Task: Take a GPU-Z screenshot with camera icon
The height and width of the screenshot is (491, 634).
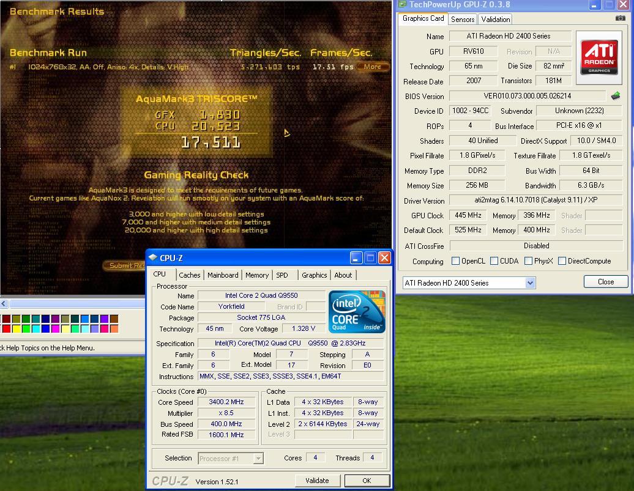Action: [x=620, y=18]
